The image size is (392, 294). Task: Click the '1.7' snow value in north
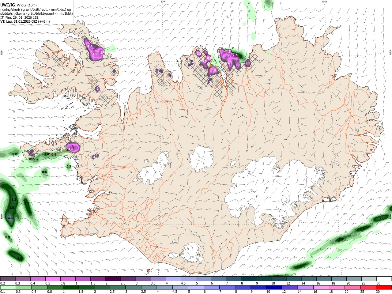(228, 52)
